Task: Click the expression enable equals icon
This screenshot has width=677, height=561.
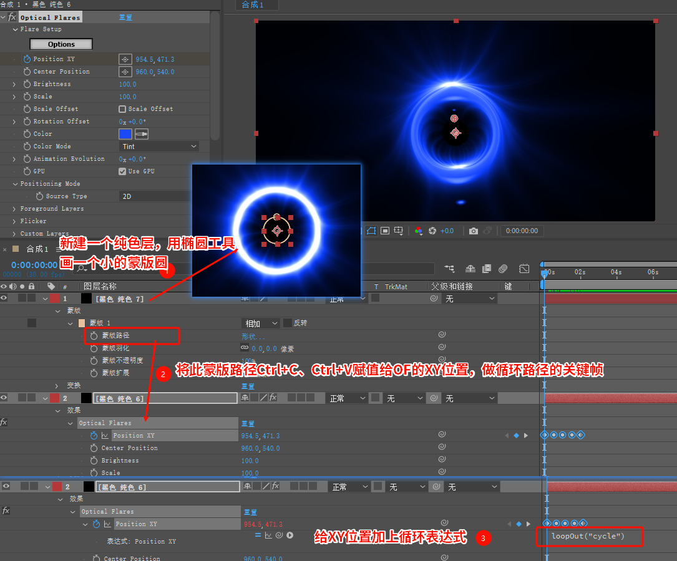Action: [x=258, y=535]
